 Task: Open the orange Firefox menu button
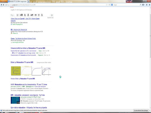tap(4, 1)
